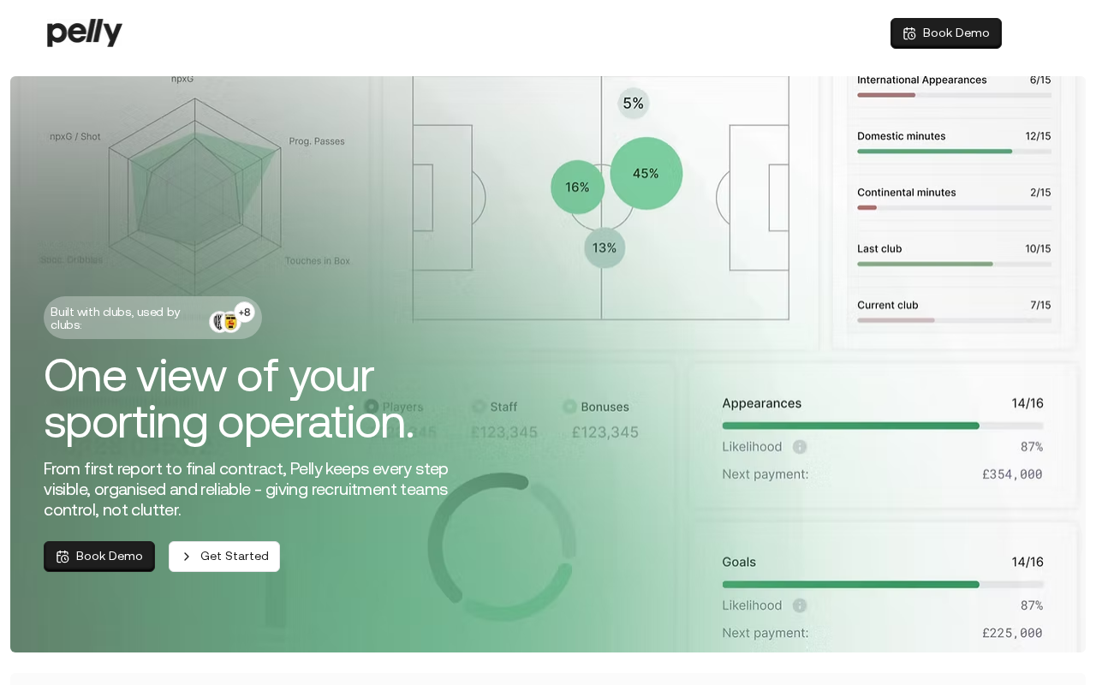Select the 5% bubble on the pitch map
The image size is (1096, 685).
pos(634,104)
